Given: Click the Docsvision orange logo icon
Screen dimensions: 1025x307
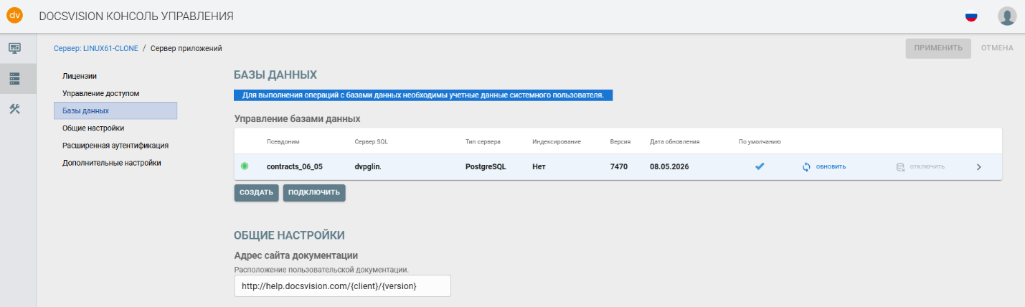Looking at the screenshot, I should (x=14, y=15).
